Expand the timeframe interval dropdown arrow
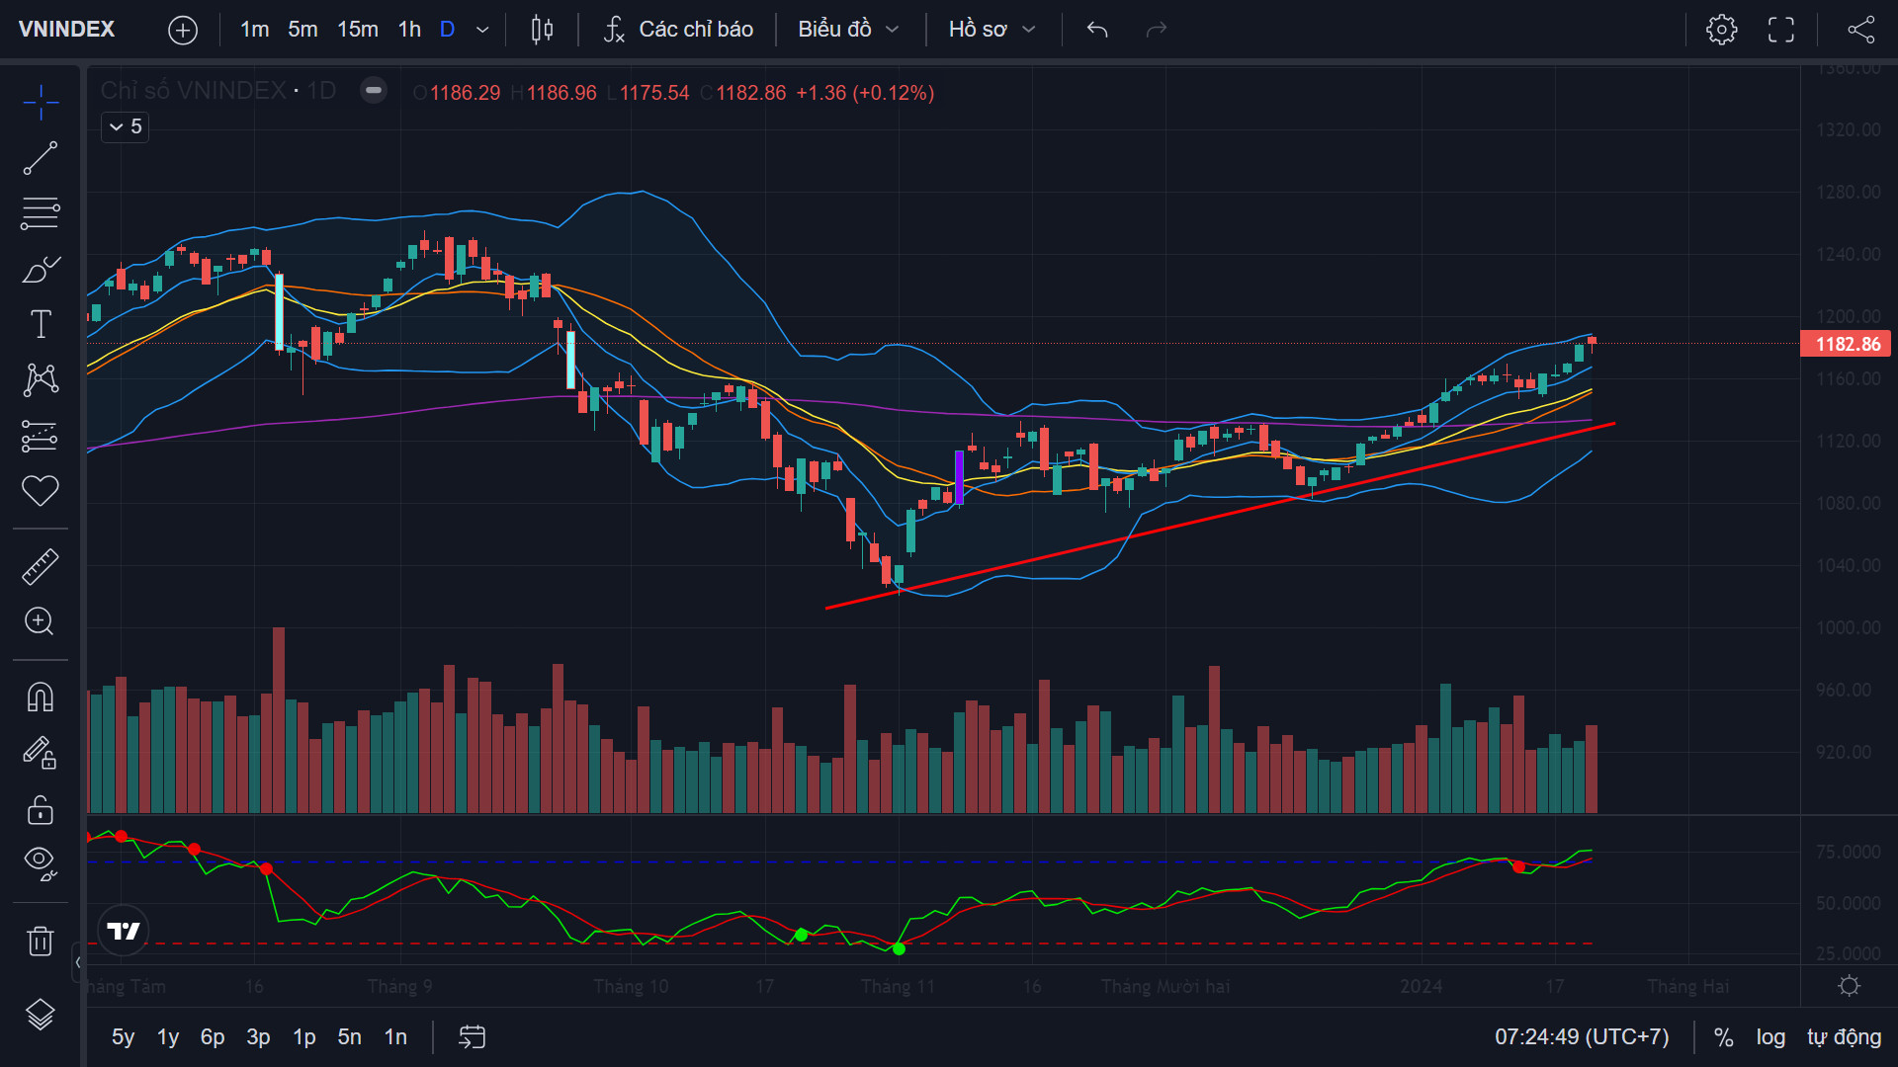 click(482, 30)
